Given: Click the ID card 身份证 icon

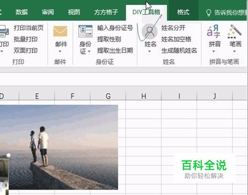Looking at the screenshot, I should 85,31.
